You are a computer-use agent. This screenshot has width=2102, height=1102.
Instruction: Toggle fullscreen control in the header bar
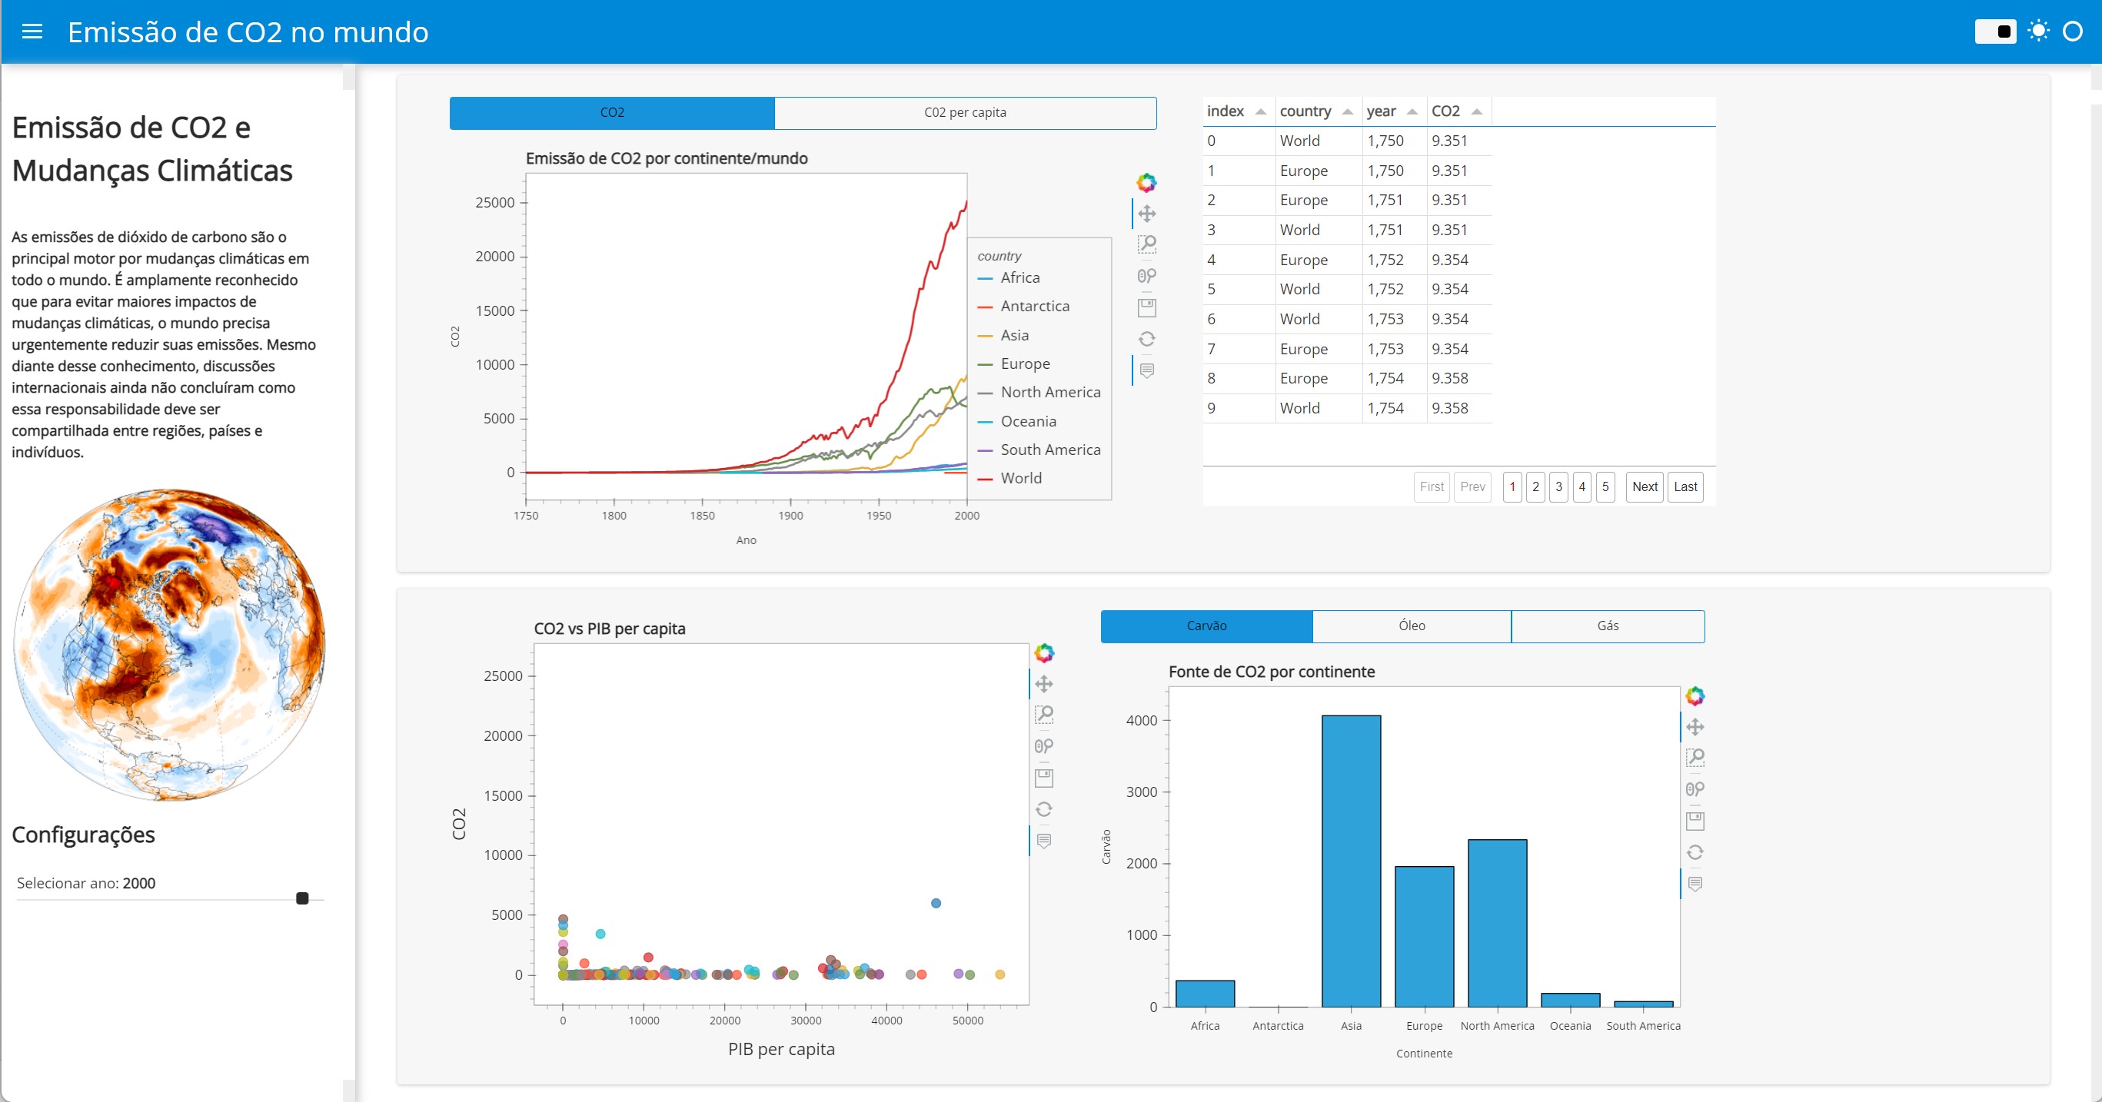pyautogui.click(x=2037, y=30)
